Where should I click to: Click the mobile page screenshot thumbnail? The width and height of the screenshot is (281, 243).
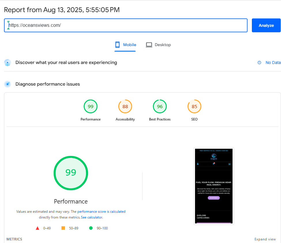(x=213, y=186)
